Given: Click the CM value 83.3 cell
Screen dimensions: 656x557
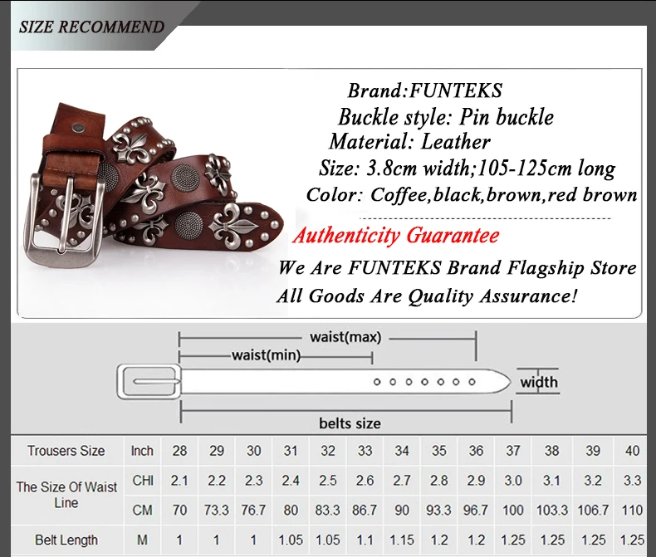Looking at the screenshot, I should point(327,511).
